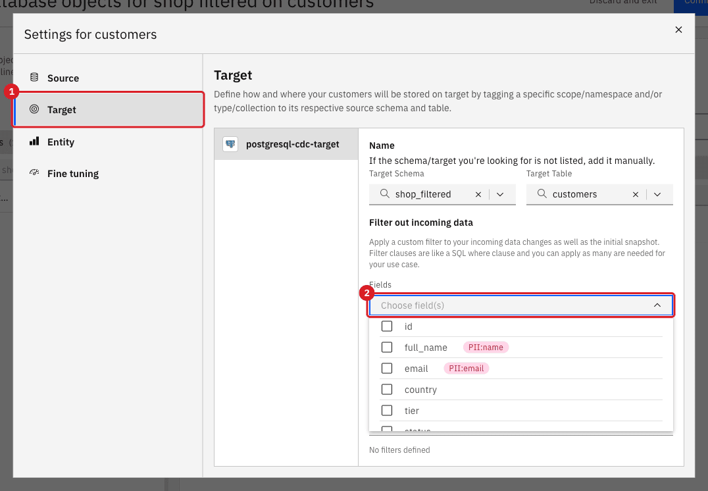
Task: Click the tier field label
Action: point(412,411)
